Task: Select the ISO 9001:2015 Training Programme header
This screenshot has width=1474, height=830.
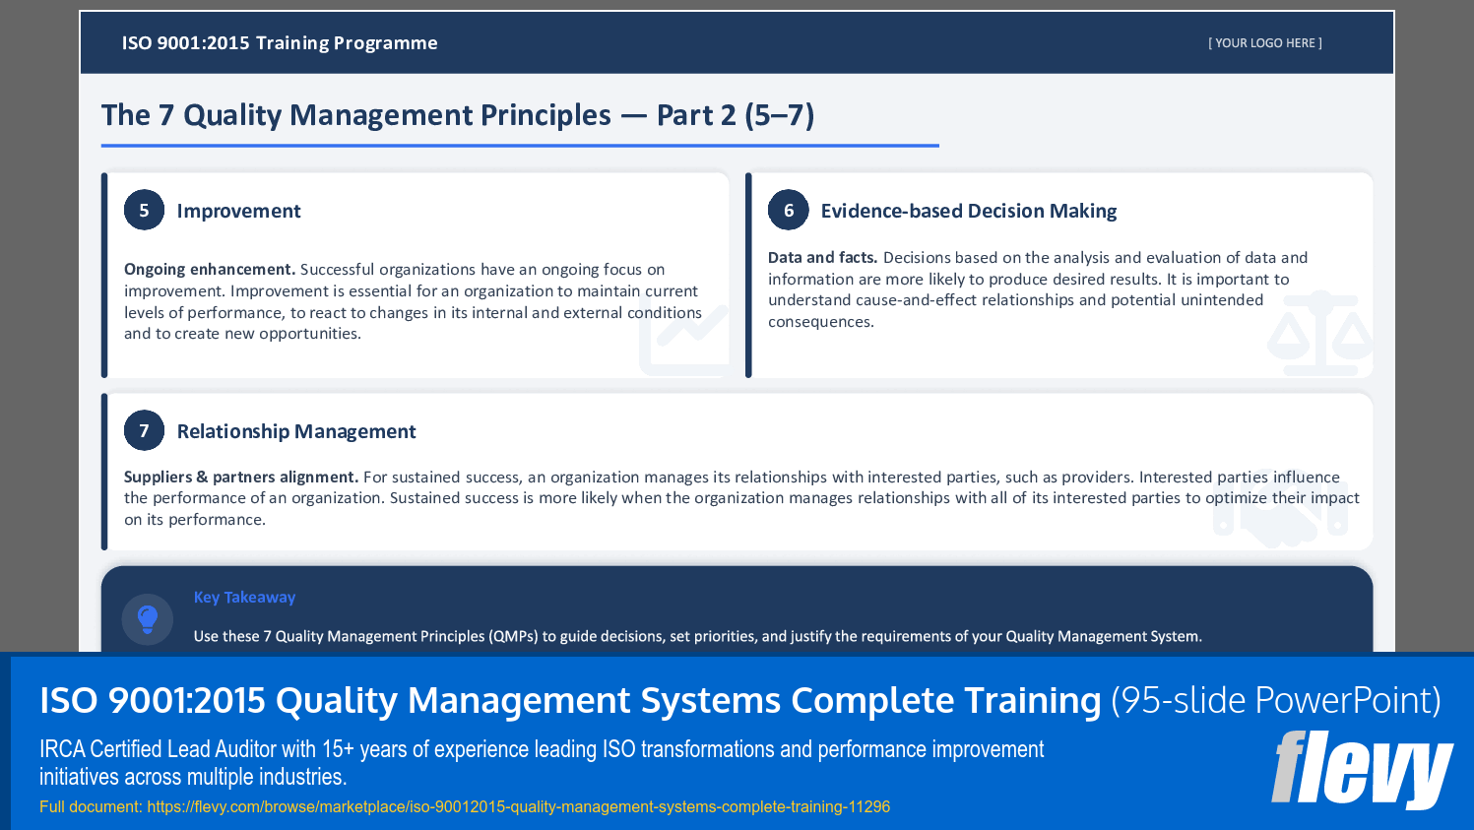Action: [279, 42]
